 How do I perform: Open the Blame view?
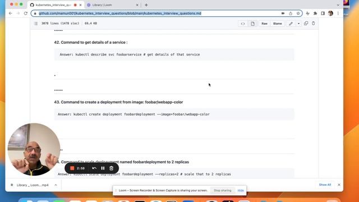point(277,24)
